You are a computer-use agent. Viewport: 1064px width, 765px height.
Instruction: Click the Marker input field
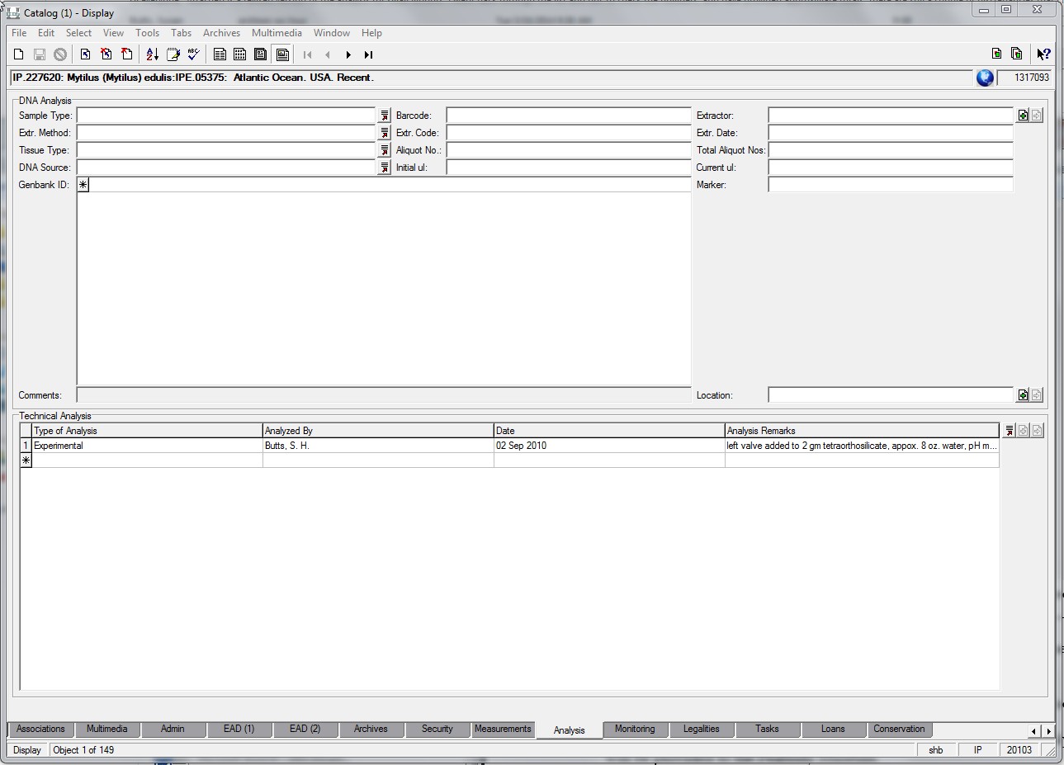coord(891,185)
